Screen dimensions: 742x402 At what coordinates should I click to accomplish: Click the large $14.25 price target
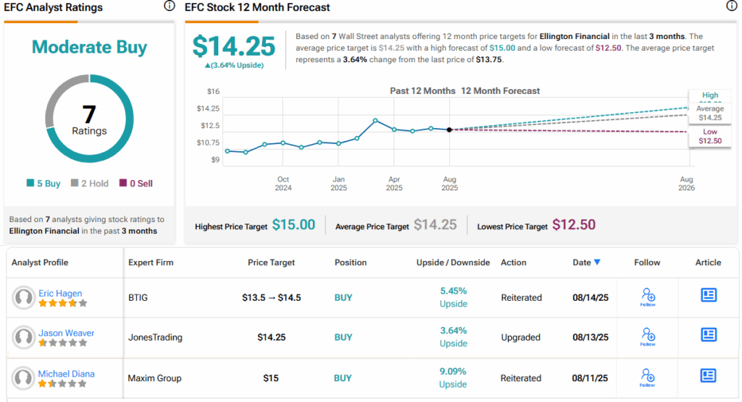[x=234, y=46]
